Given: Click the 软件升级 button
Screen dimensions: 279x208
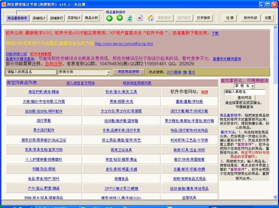Looking at the screenshot, I should coord(251,18).
